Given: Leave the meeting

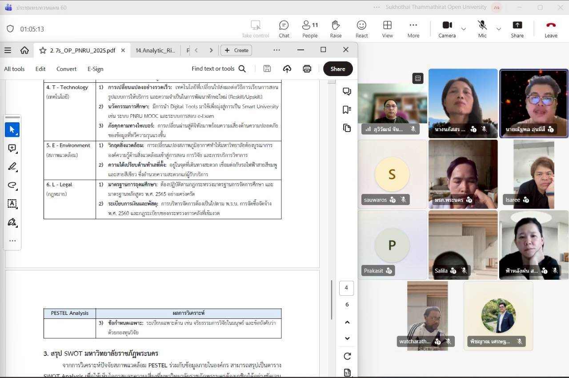Looking at the screenshot, I should [551, 29].
